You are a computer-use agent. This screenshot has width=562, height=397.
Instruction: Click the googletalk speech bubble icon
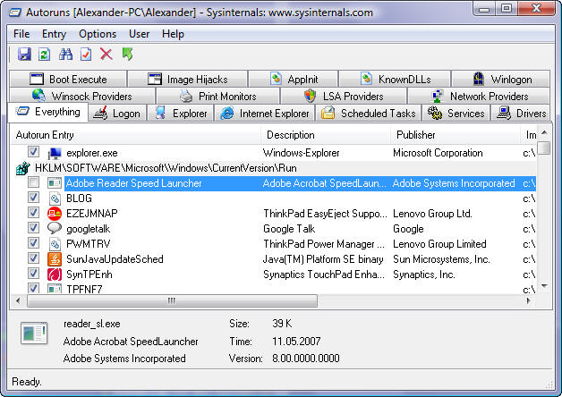coord(55,228)
